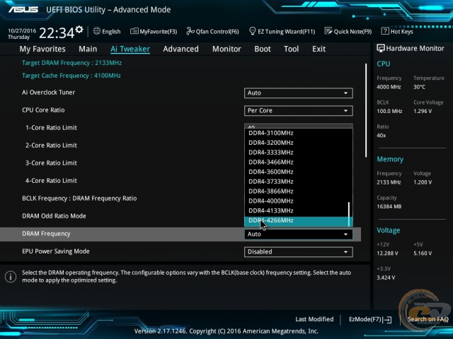Click the DRAM Frequency Auto dropdown

(299, 234)
